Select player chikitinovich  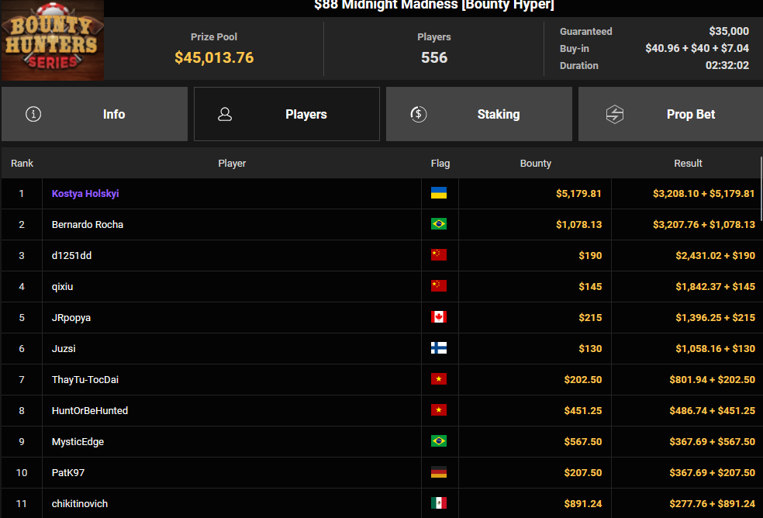(x=80, y=504)
